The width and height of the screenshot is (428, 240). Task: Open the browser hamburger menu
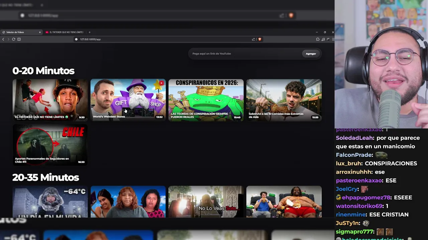[x=333, y=39]
